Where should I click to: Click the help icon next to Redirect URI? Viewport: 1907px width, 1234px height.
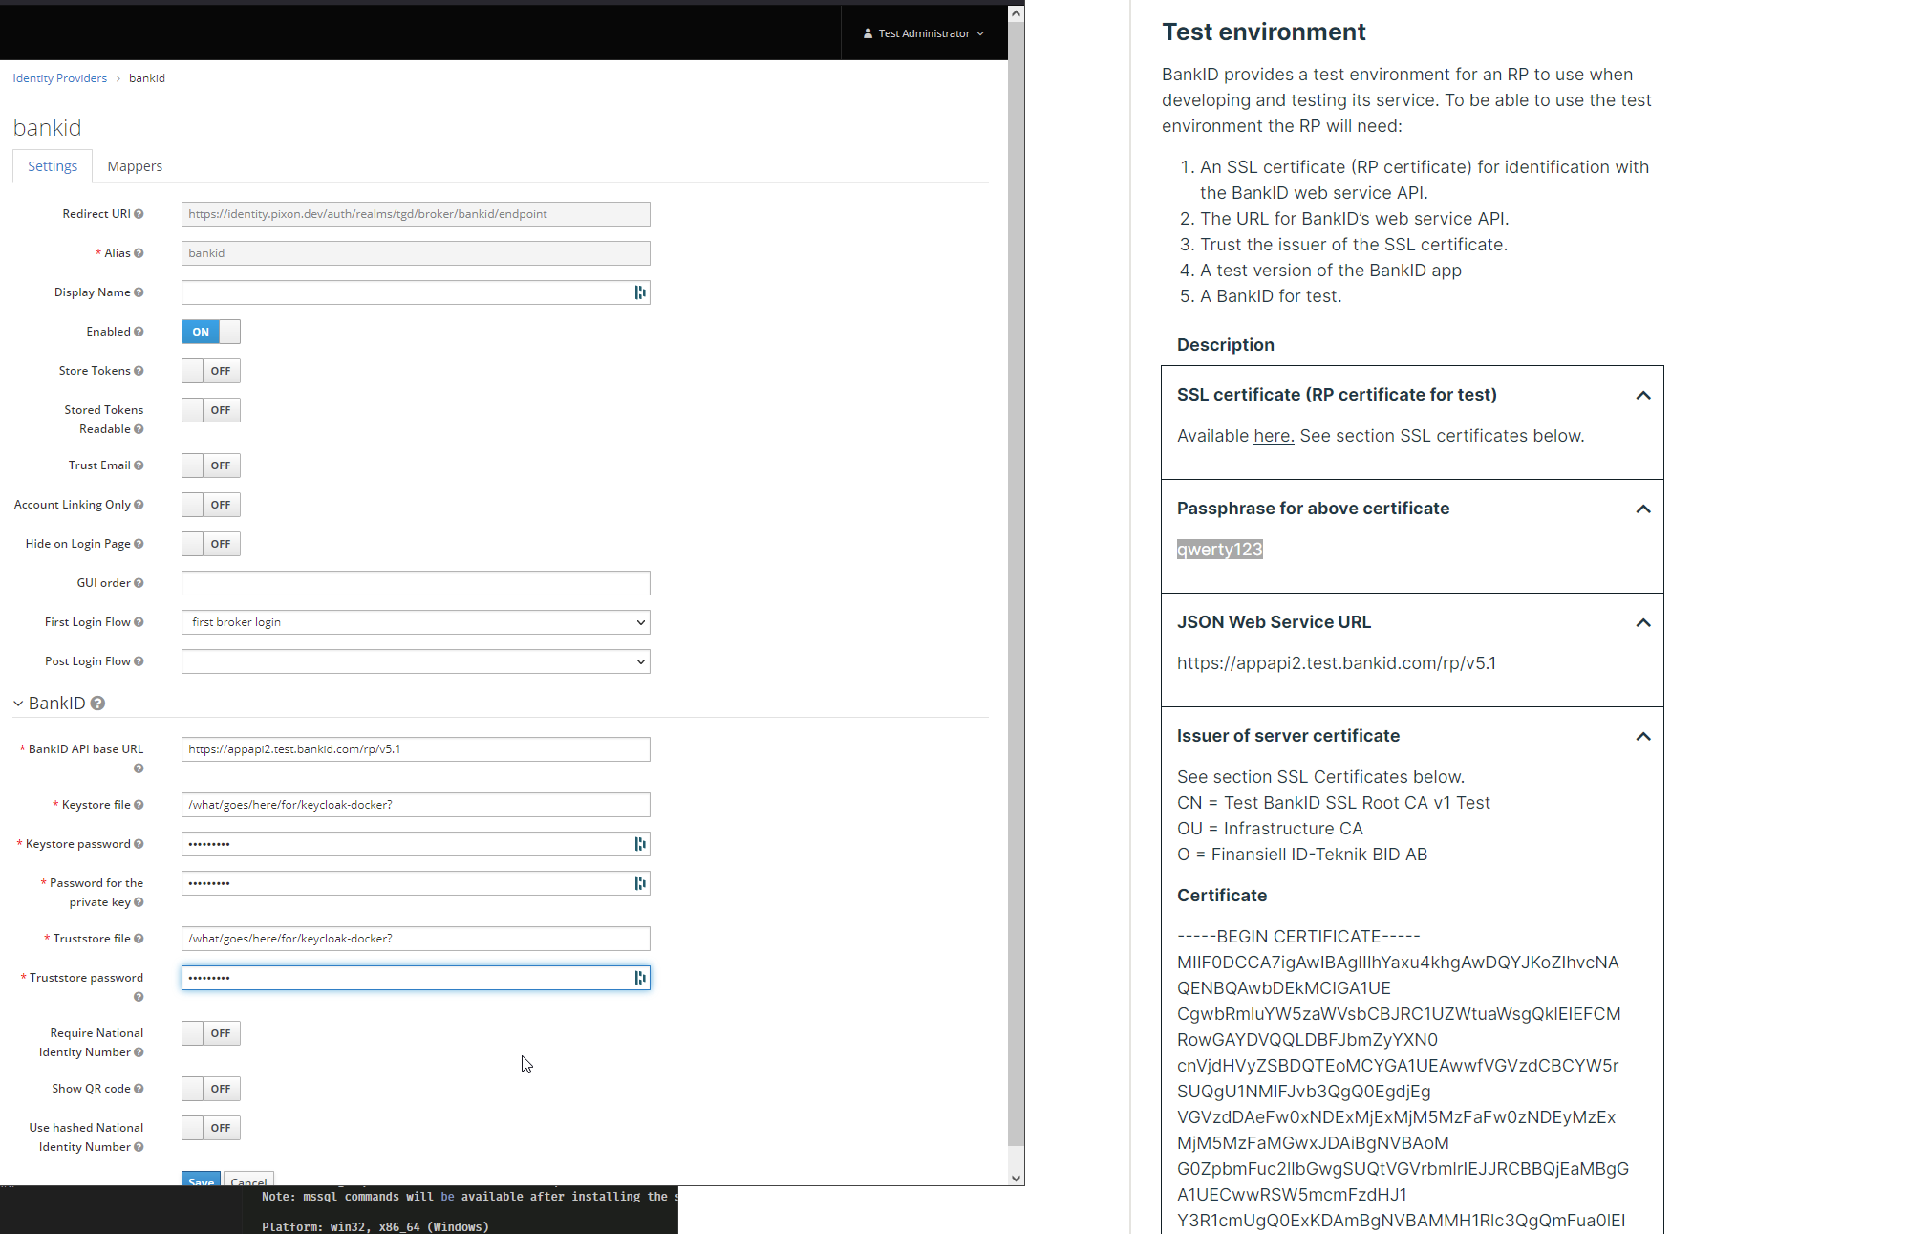pos(139,214)
